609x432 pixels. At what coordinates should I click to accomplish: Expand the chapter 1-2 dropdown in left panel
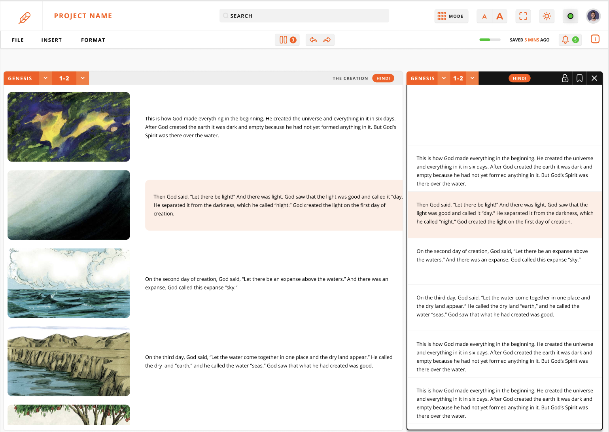83,78
